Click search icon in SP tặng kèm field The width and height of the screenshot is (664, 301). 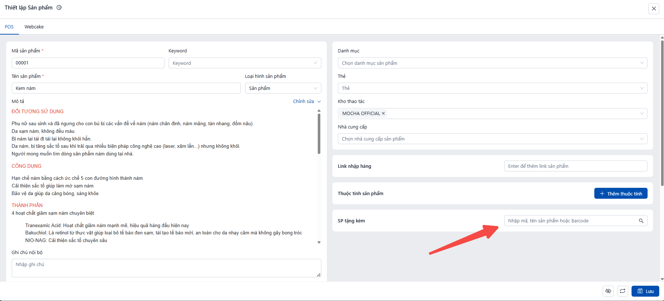tap(641, 221)
